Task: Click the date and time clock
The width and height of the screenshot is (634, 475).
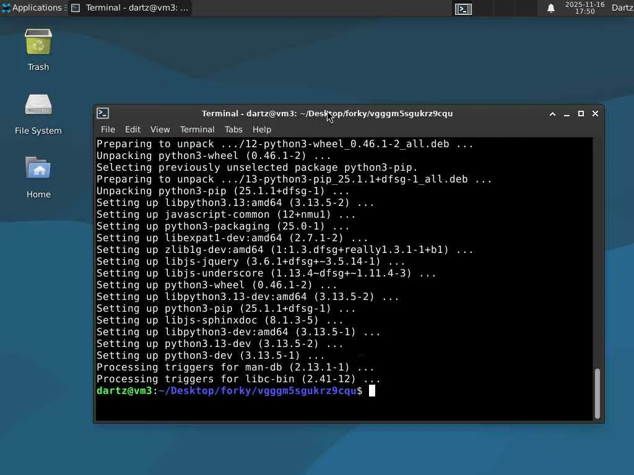Action: pyautogui.click(x=584, y=7)
